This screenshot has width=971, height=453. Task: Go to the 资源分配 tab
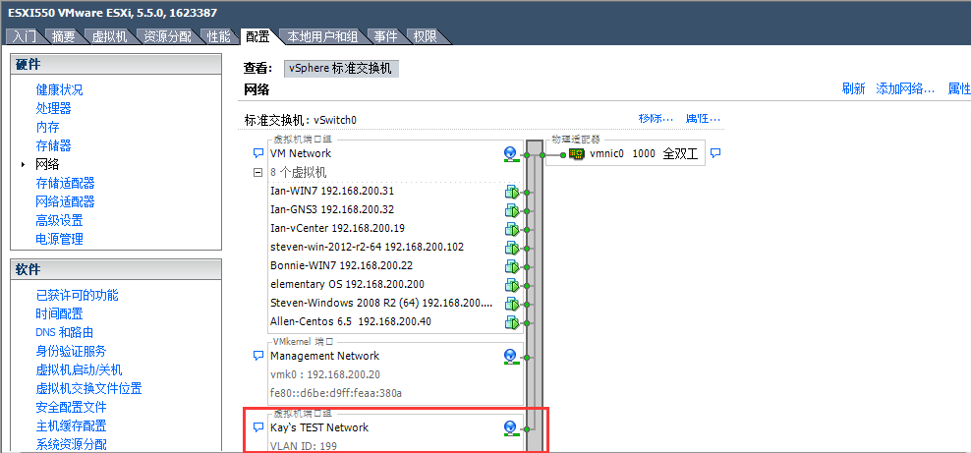point(167,36)
